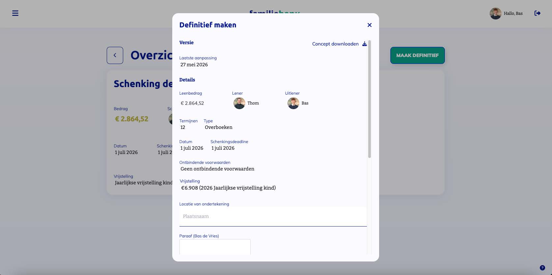Click the Versie section heading

pyautogui.click(x=186, y=43)
